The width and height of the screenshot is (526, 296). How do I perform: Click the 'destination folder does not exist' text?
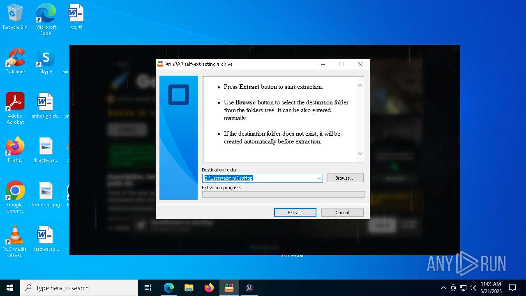coord(282,137)
